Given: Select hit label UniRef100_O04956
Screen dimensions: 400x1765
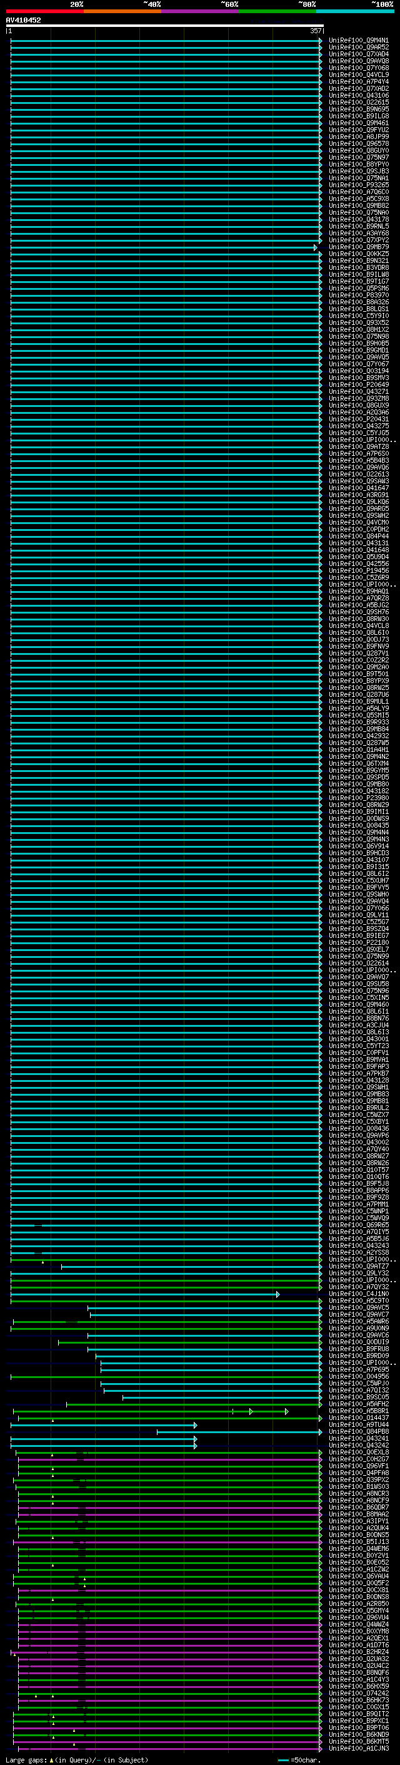Looking at the screenshot, I should tap(359, 1377).
